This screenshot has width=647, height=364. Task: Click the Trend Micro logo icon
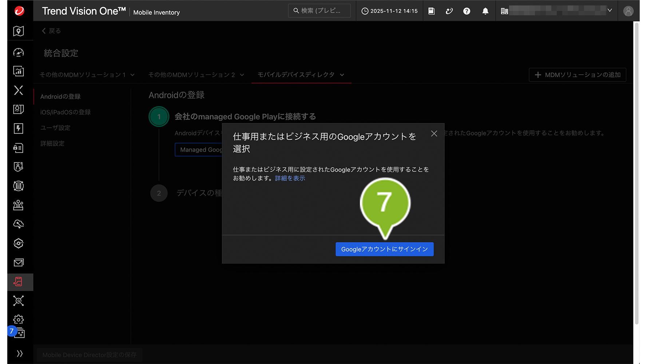(x=19, y=11)
